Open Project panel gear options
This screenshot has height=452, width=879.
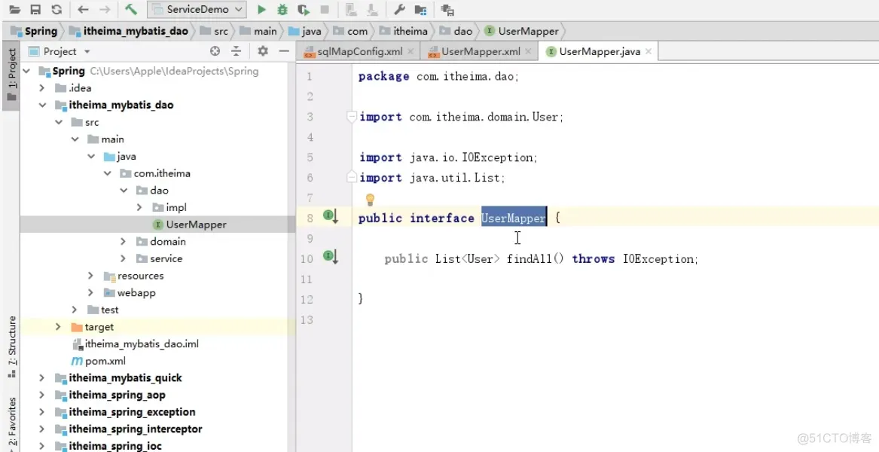(x=263, y=51)
